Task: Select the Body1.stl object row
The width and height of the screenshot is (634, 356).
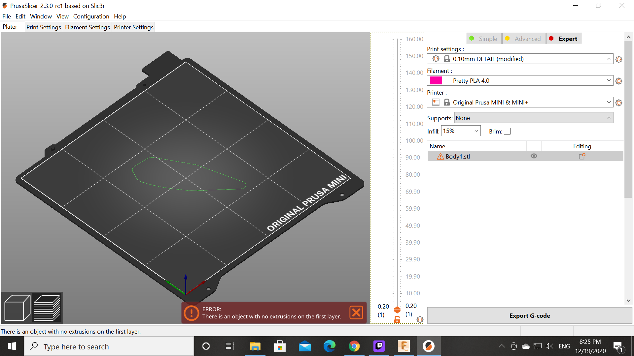Action: [525, 156]
